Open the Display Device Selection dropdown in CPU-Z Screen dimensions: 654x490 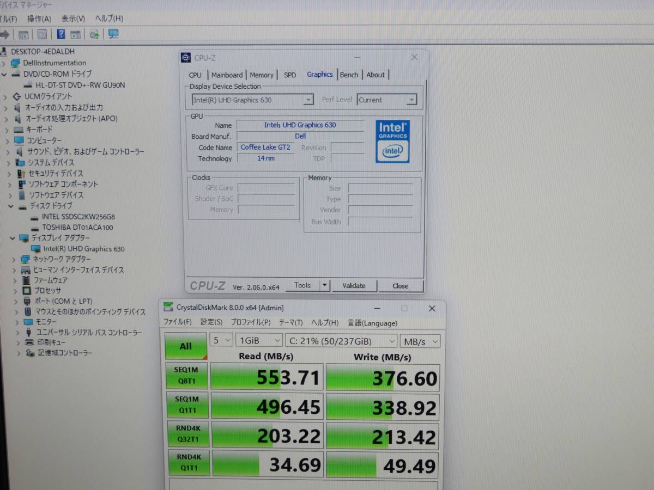[x=308, y=100]
